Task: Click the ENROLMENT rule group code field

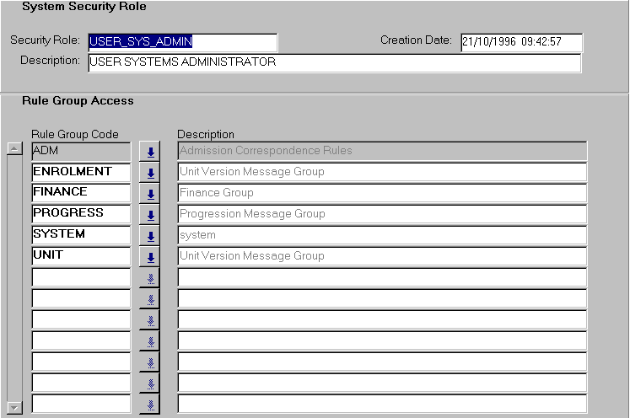Action: pos(81,172)
